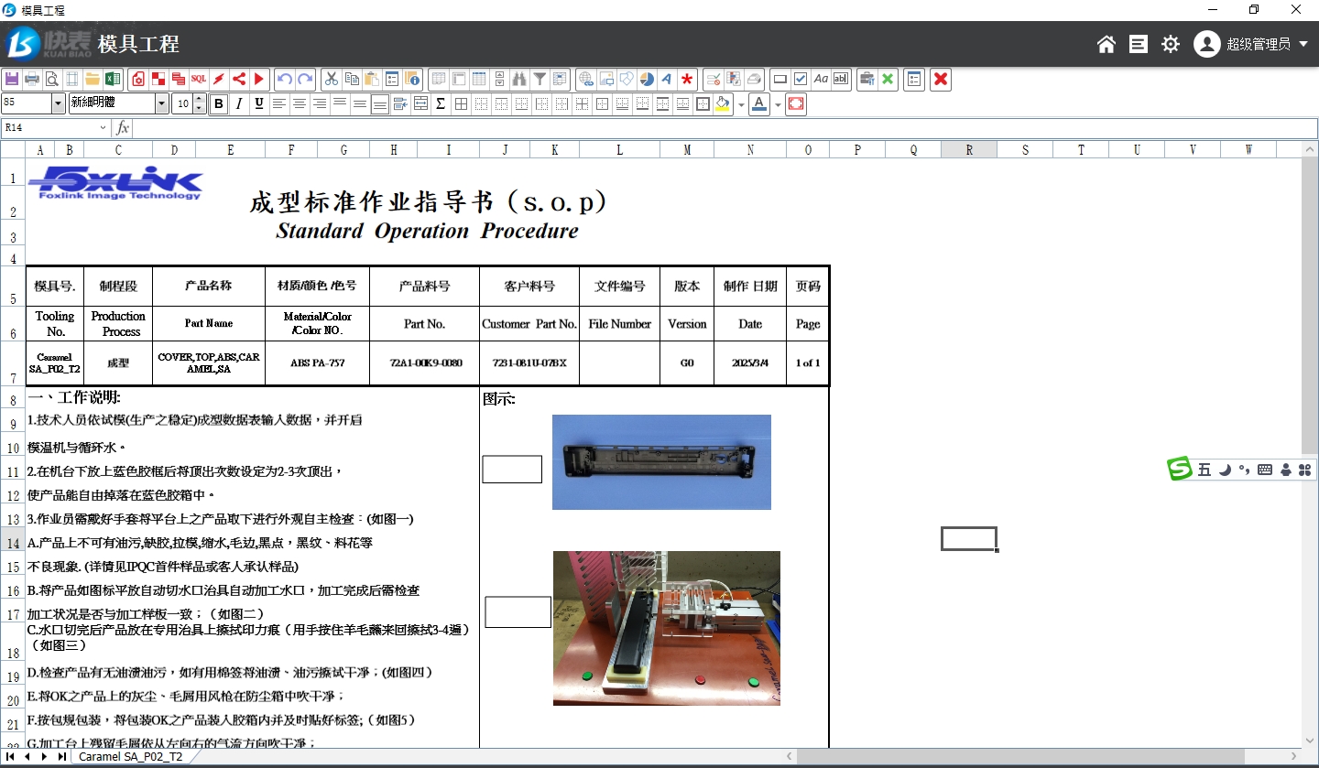Click the insert image icon
The height and width of the screenshot is (768, 1319).
tap(606, 79)
